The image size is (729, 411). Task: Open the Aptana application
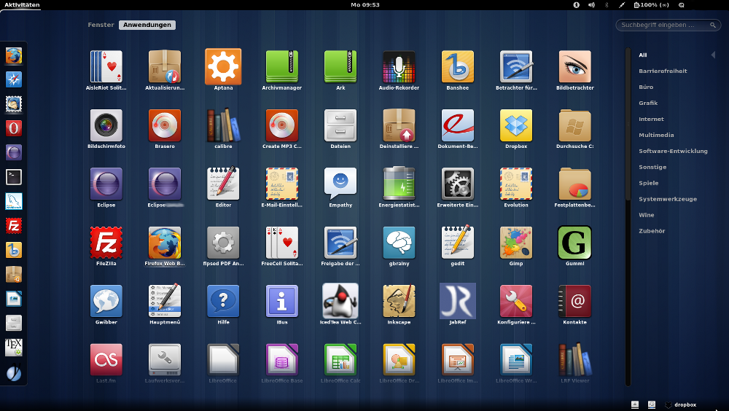point(223,70)
